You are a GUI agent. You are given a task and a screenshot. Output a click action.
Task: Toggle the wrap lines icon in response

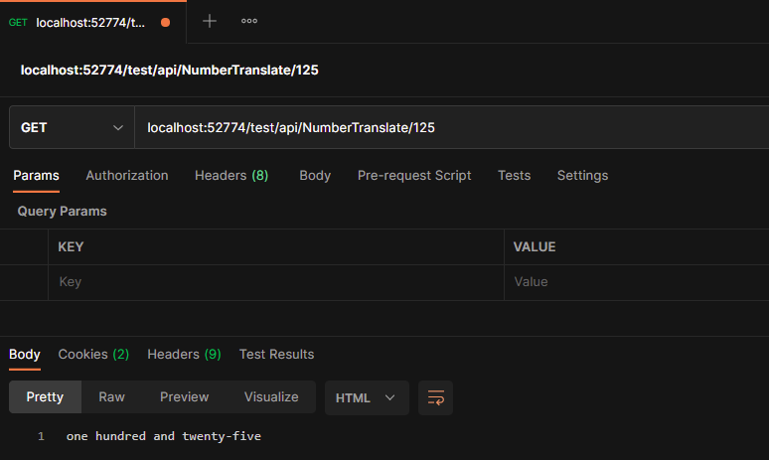click(435, 397)
